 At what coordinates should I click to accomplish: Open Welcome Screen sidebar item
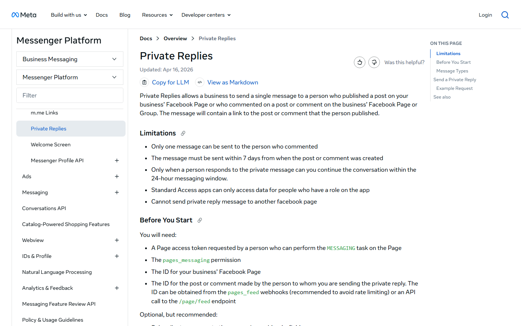(x=51, y=145)
